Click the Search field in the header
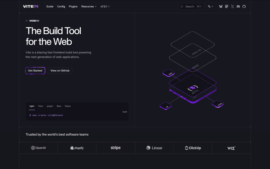Screen dimensions: 270x169 tap(191, 6)
